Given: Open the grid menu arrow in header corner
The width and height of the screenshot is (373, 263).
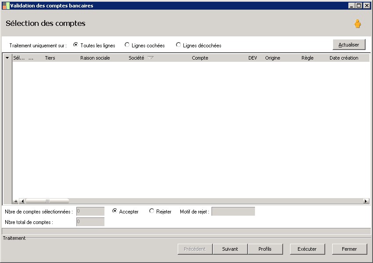Looking at the screenshot, I should (7, 58).
